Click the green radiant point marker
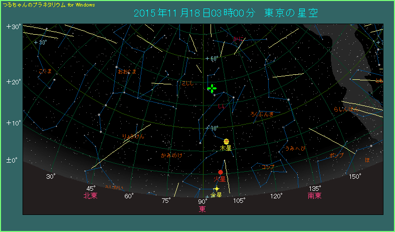The height and width of the screenshot is (232, 395). [x=212, y=88]
